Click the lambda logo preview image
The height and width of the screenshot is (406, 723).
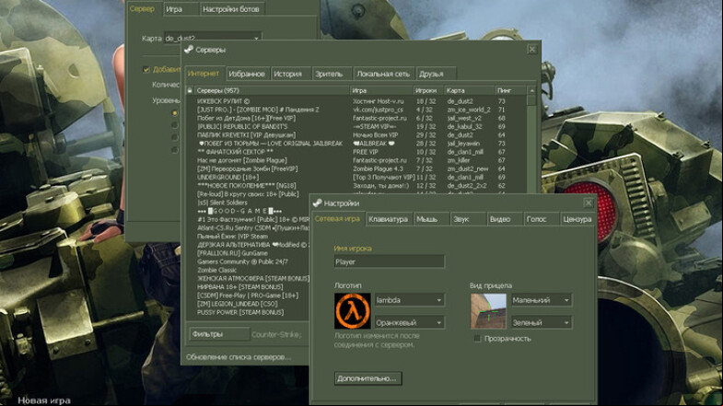(x=352, y=311)
